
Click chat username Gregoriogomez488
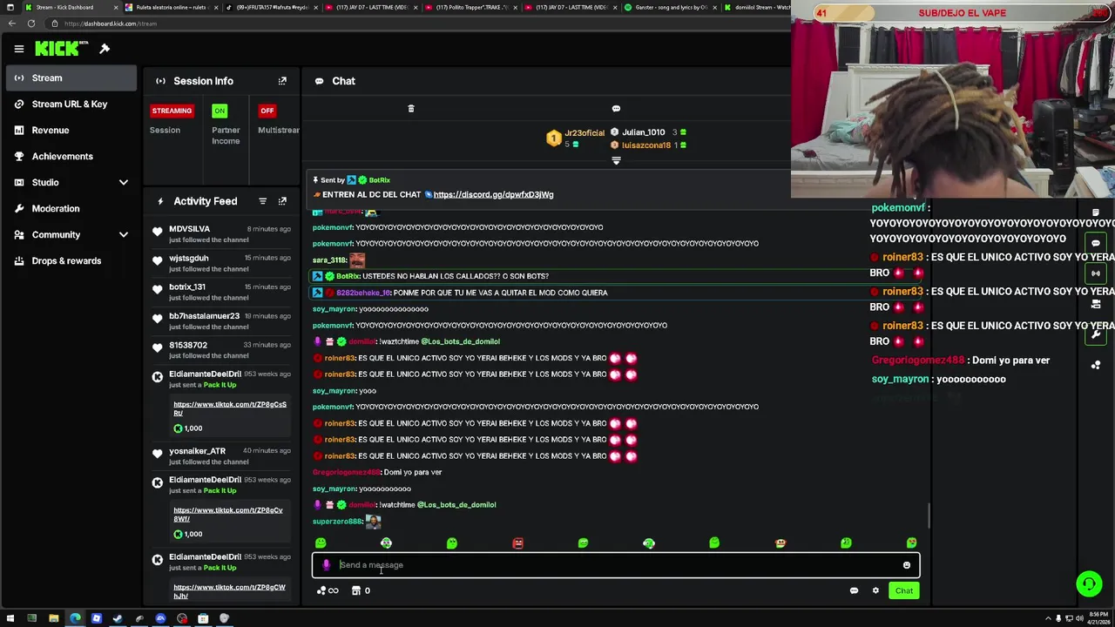(347, 472)
